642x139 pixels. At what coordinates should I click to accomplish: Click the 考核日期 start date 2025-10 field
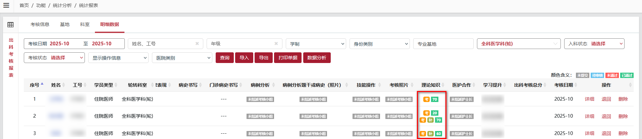(x=60, y=44)
